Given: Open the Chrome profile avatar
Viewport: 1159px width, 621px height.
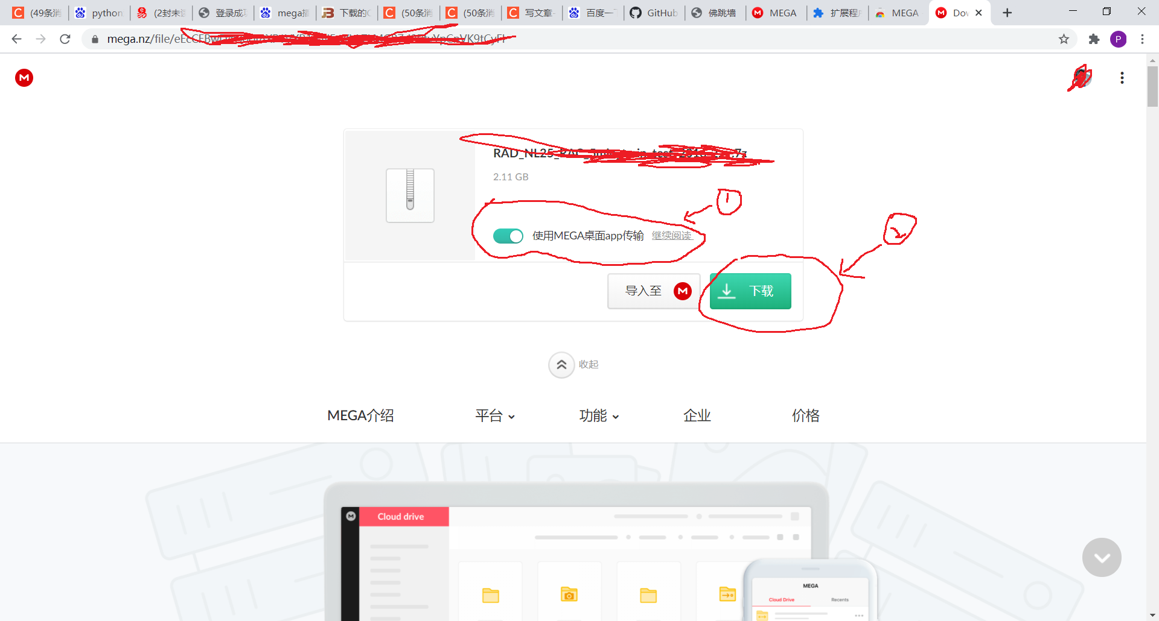Looking at the screenshot, I should (1119, 39).
